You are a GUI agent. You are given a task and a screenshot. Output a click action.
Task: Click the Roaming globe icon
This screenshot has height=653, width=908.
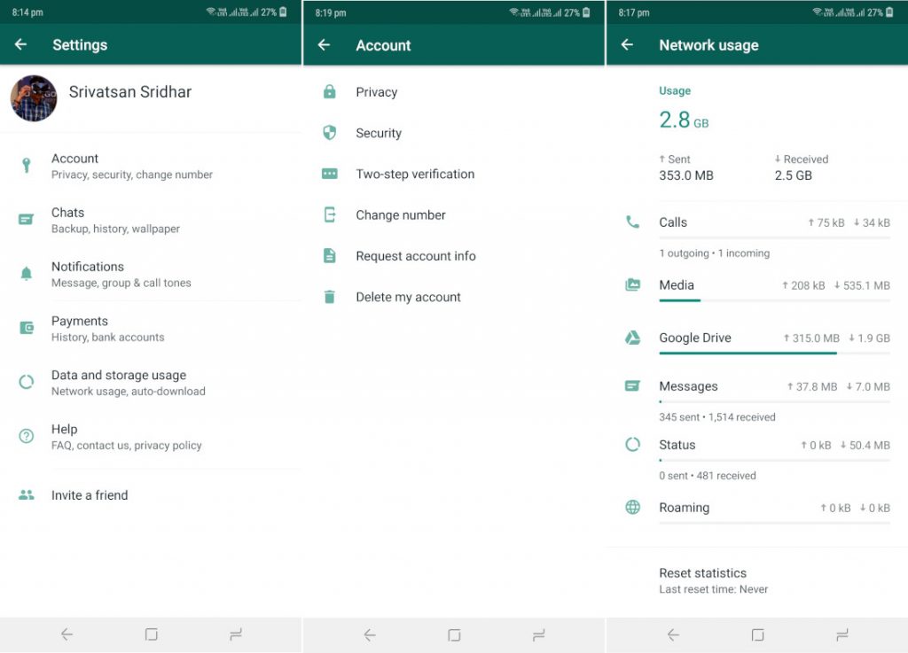[x=632, y=507]
